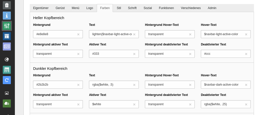Clear the $navbar-light-active-color Hover-Text value
The height and width of the screenshot is (115, 257).
point(246,34)
